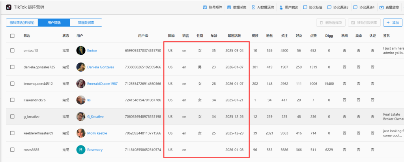Check the roses3685 row checkbox
Image resolution: width=404 pixels, height=162 pixels.
[x=12, y=149]
